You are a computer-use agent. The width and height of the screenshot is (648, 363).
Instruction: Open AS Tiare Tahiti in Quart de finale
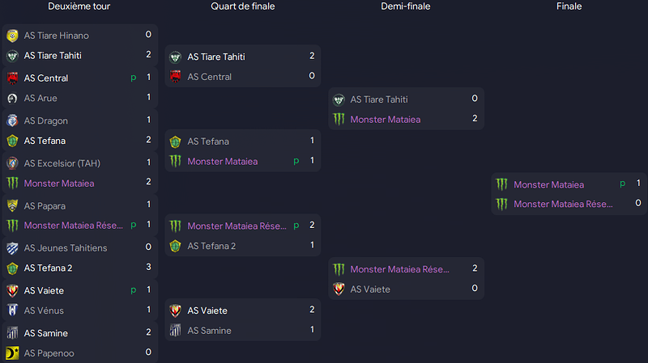tap(216, 57)
